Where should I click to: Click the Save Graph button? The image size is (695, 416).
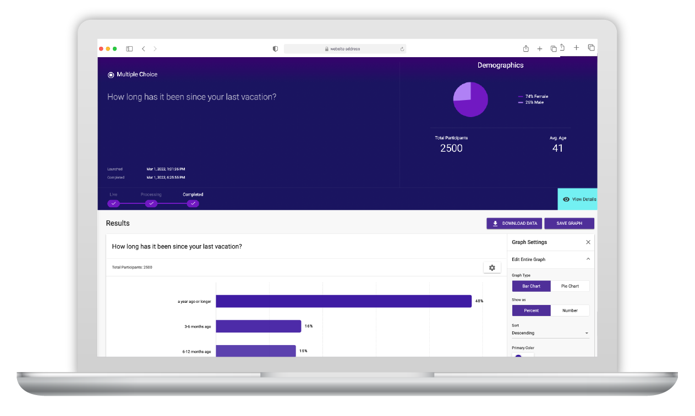[x=570, y=224]
